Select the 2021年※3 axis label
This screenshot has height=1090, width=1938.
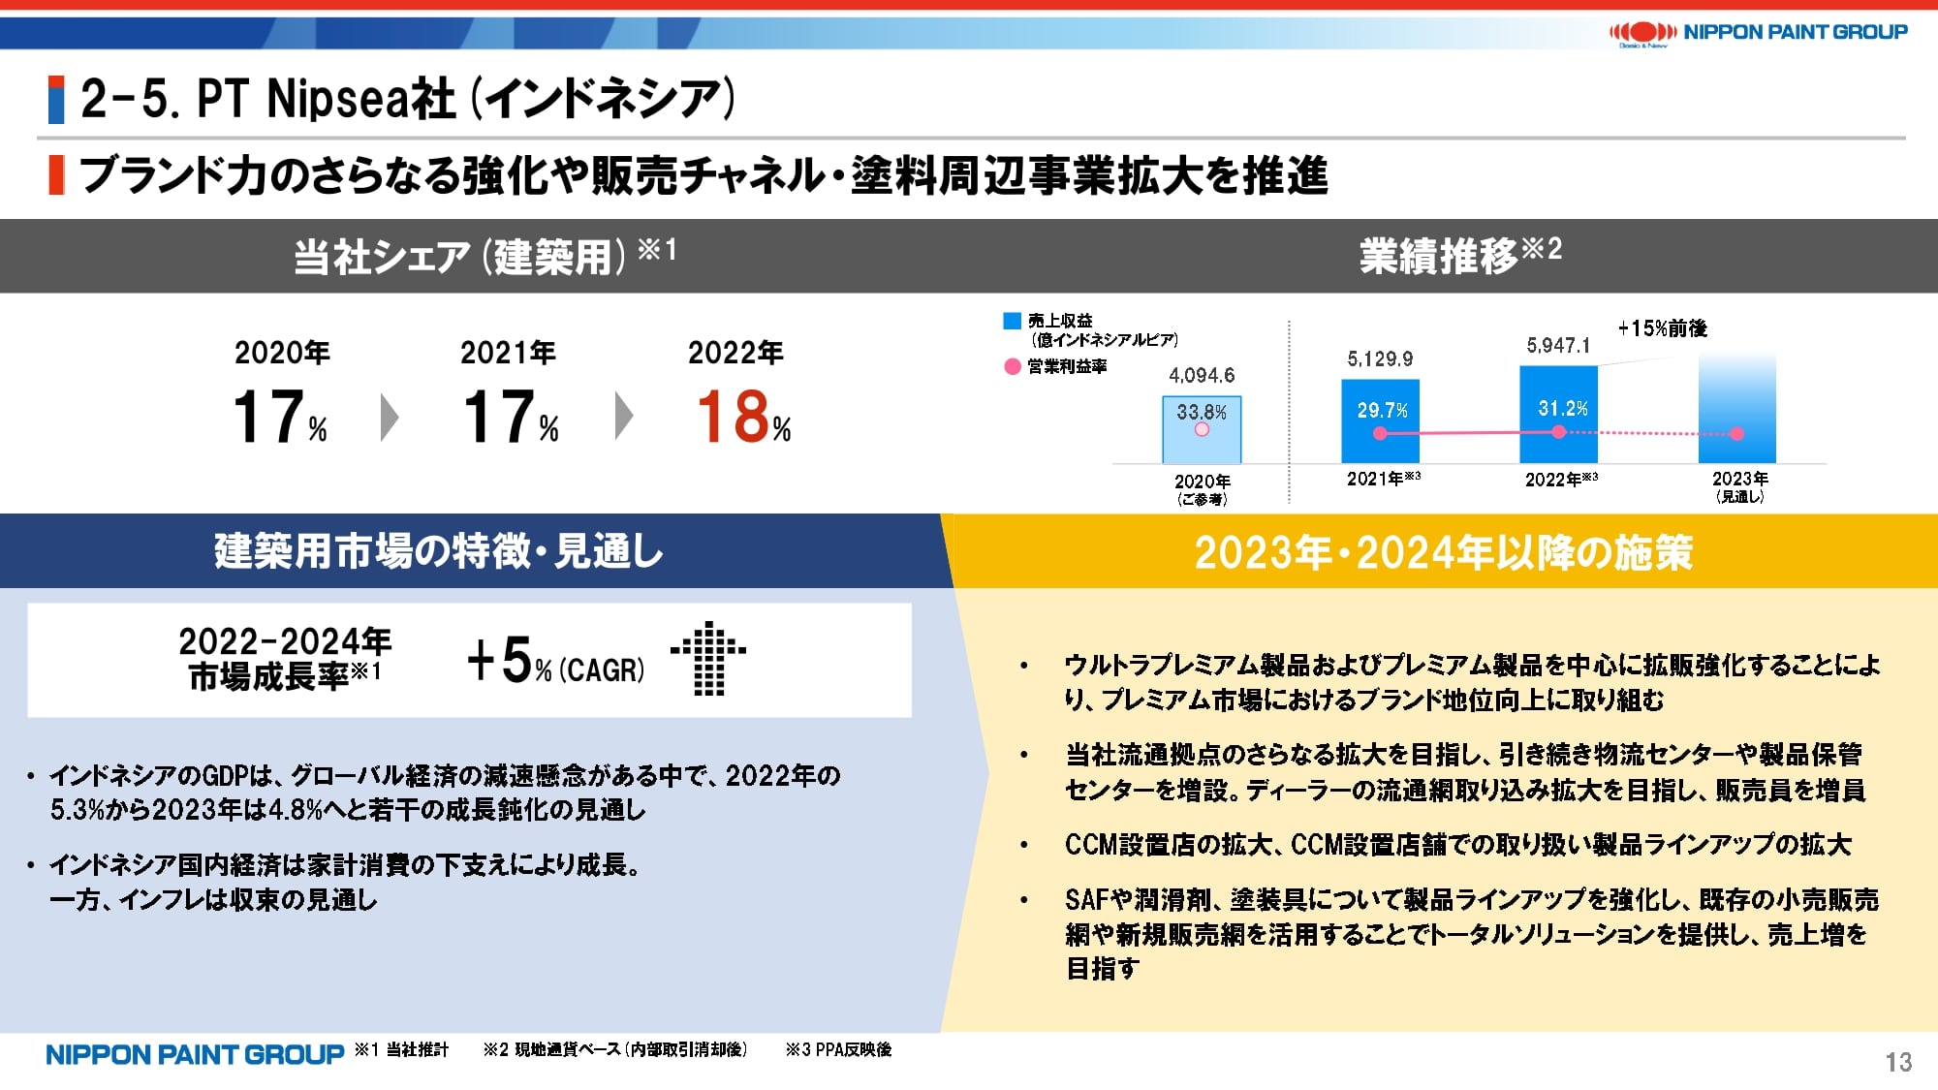pyautogui.click(x=1384, y=479)
